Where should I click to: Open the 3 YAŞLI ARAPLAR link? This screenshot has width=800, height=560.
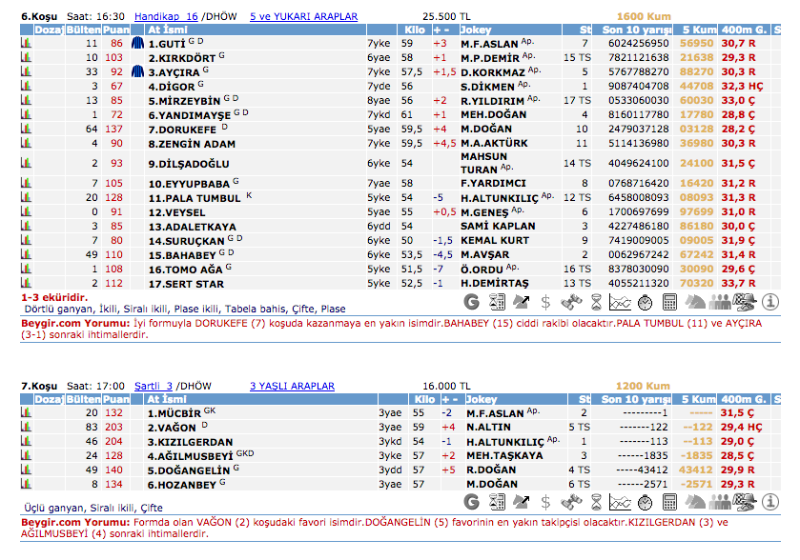pyautogui.click(x=292, y=386)
